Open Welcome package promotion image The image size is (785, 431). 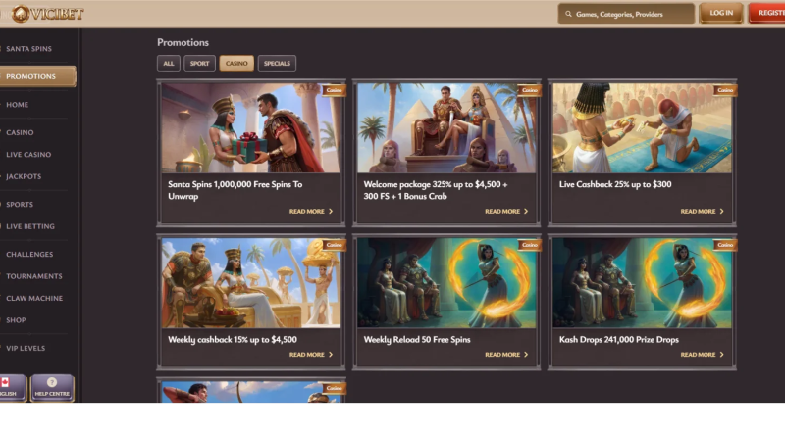click(x=446, y=128)
